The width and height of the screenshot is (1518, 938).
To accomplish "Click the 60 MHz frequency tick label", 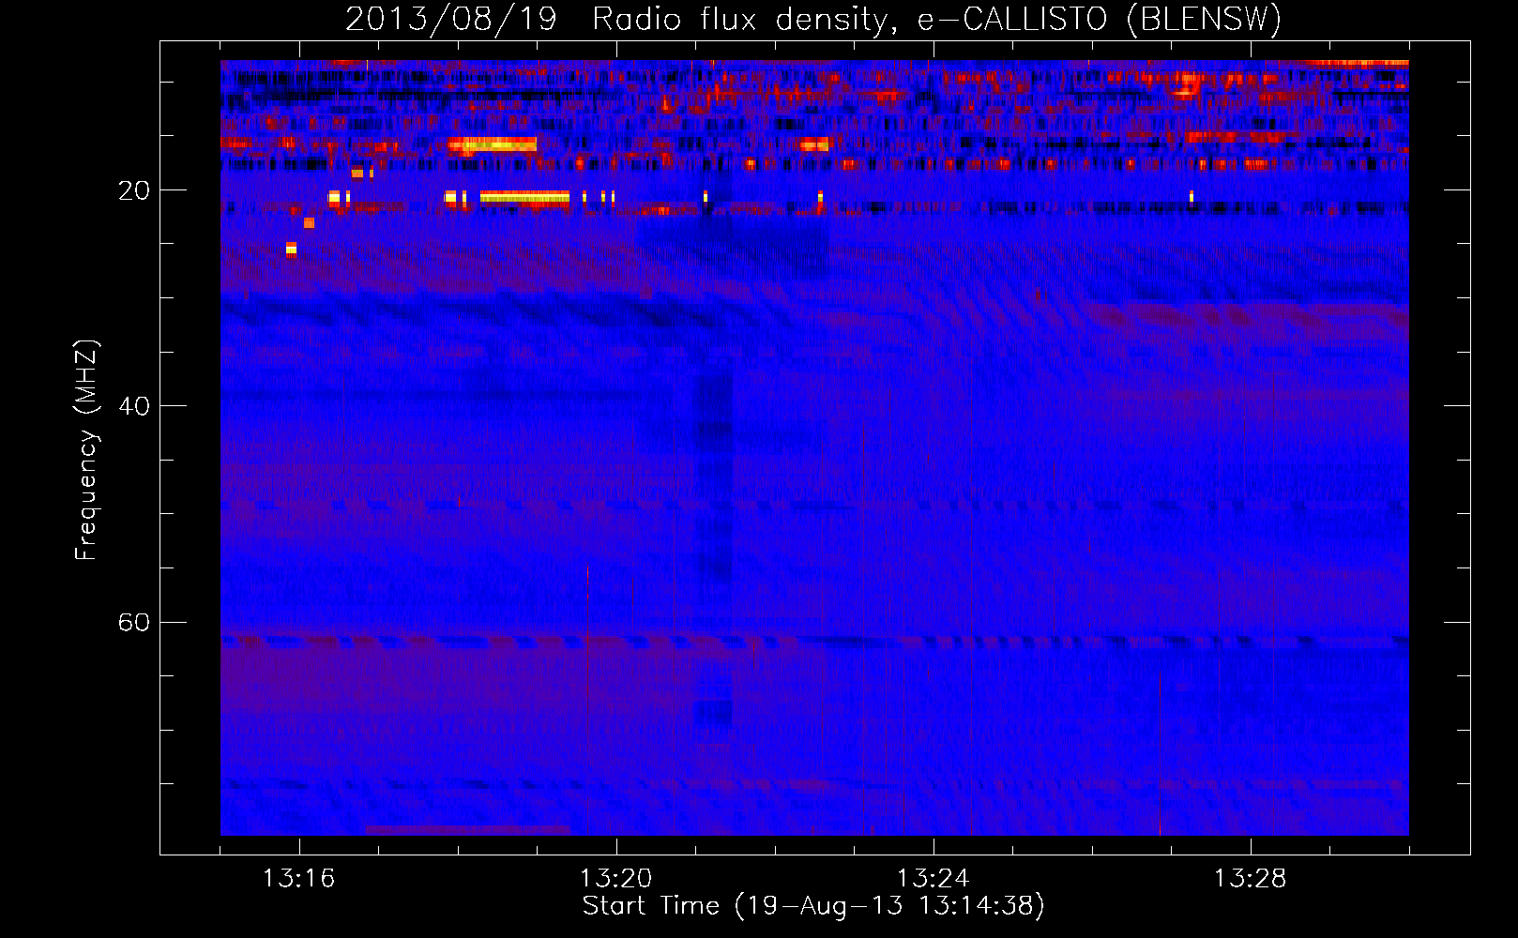I will coord(133,623).
